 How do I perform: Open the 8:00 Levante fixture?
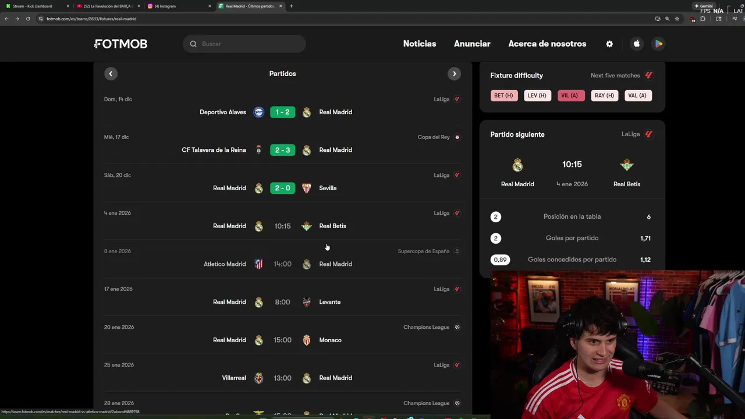click(x=282, y=302)
